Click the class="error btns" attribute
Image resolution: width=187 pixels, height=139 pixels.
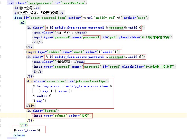tap(50, 81)
